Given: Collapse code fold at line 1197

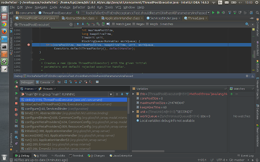Looking at the screenshot, I should 32,52.
